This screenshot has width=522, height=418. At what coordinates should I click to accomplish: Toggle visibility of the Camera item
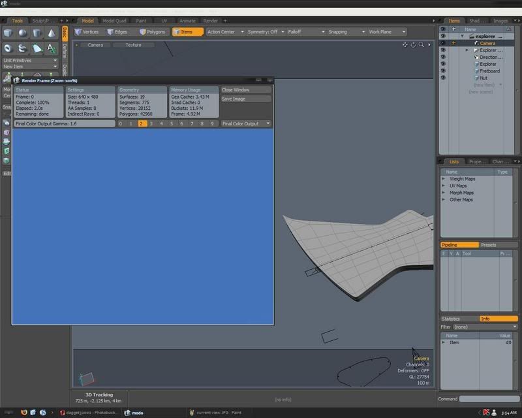coord(443,43)
